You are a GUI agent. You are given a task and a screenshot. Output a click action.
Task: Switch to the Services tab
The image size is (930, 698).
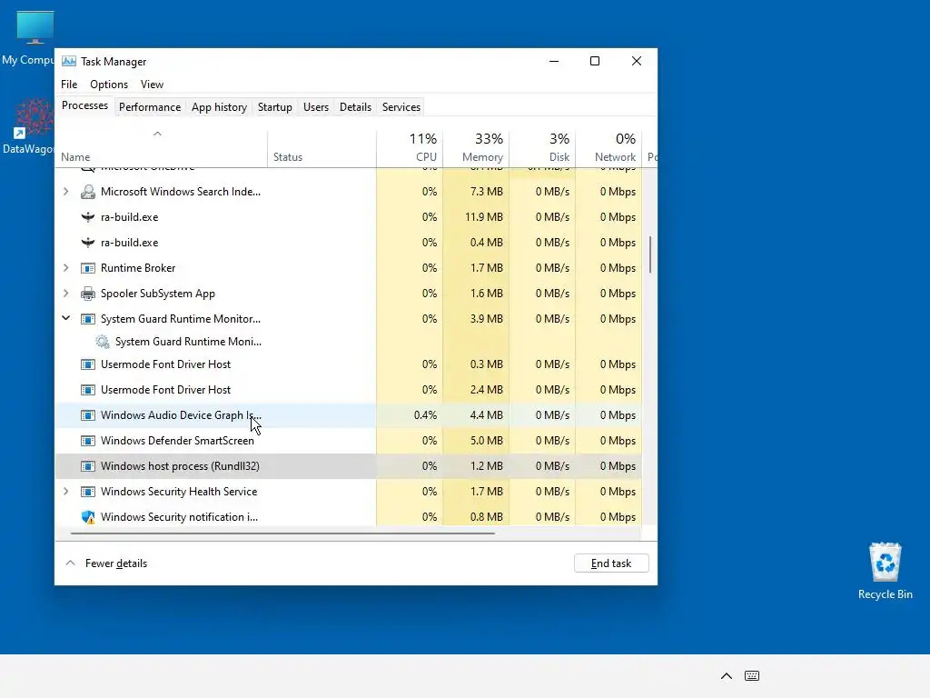[x=401, y=107]
